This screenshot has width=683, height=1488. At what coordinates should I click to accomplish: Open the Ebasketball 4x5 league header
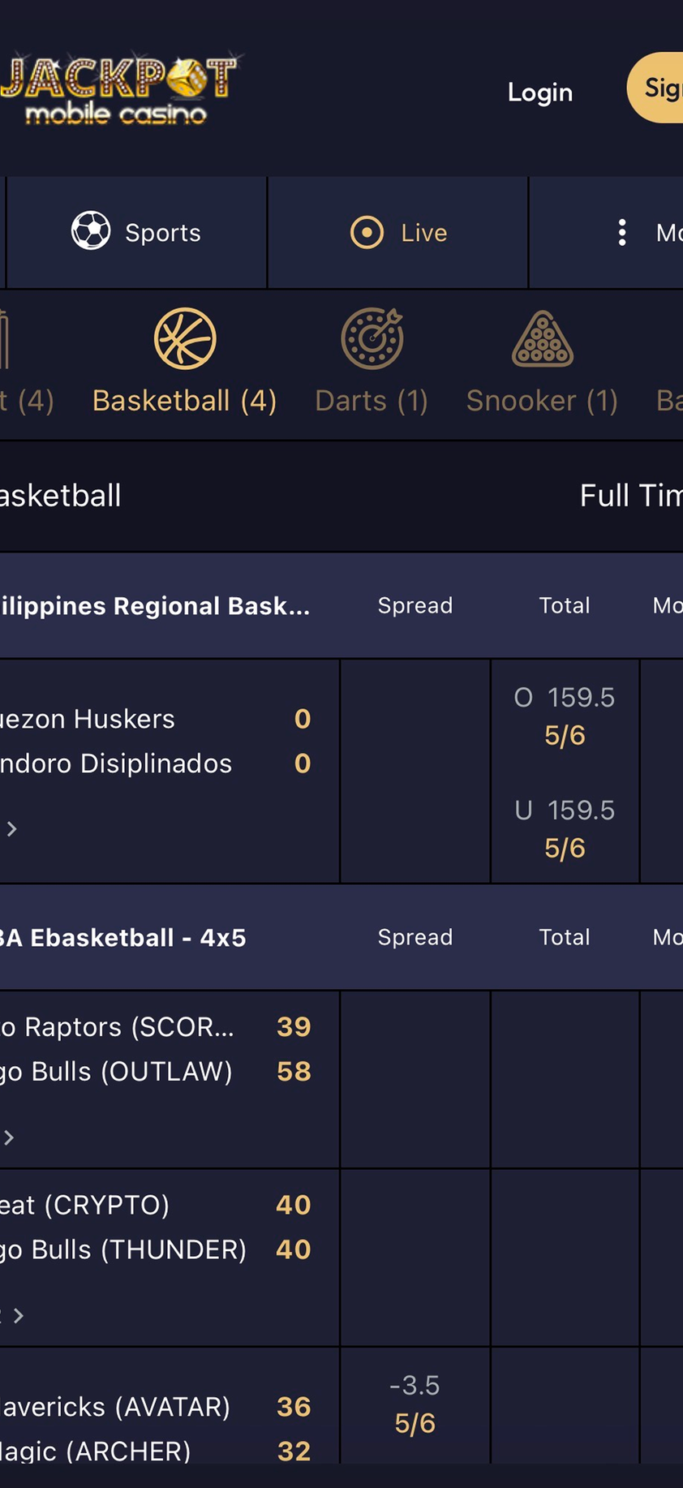pyautogui.click(x=122, y=938)
